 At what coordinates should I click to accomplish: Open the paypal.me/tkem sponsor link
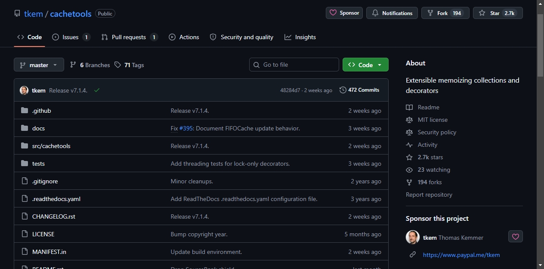click(461, 255)
